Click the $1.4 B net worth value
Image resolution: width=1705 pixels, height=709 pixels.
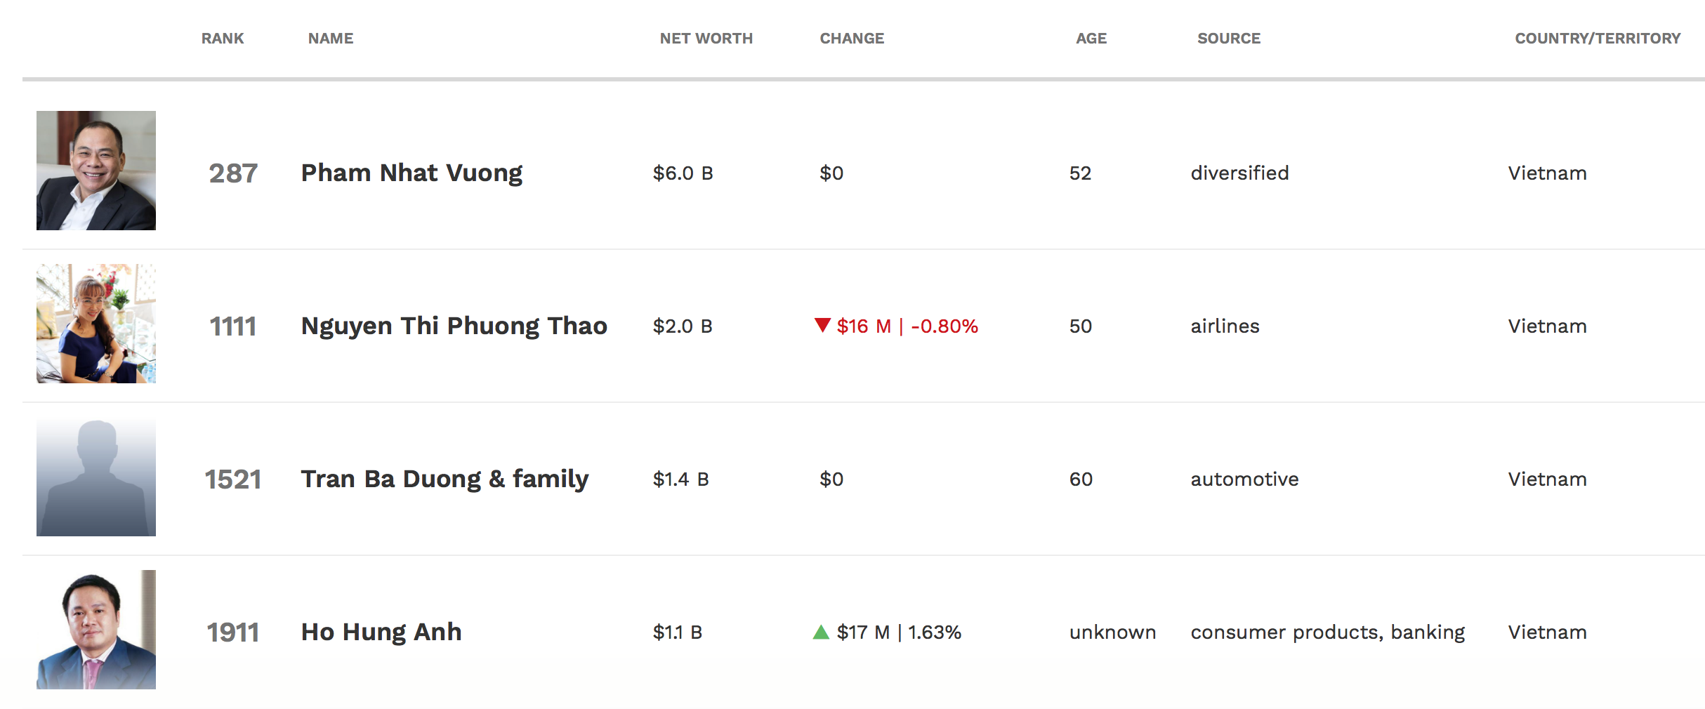pos(681,479)
